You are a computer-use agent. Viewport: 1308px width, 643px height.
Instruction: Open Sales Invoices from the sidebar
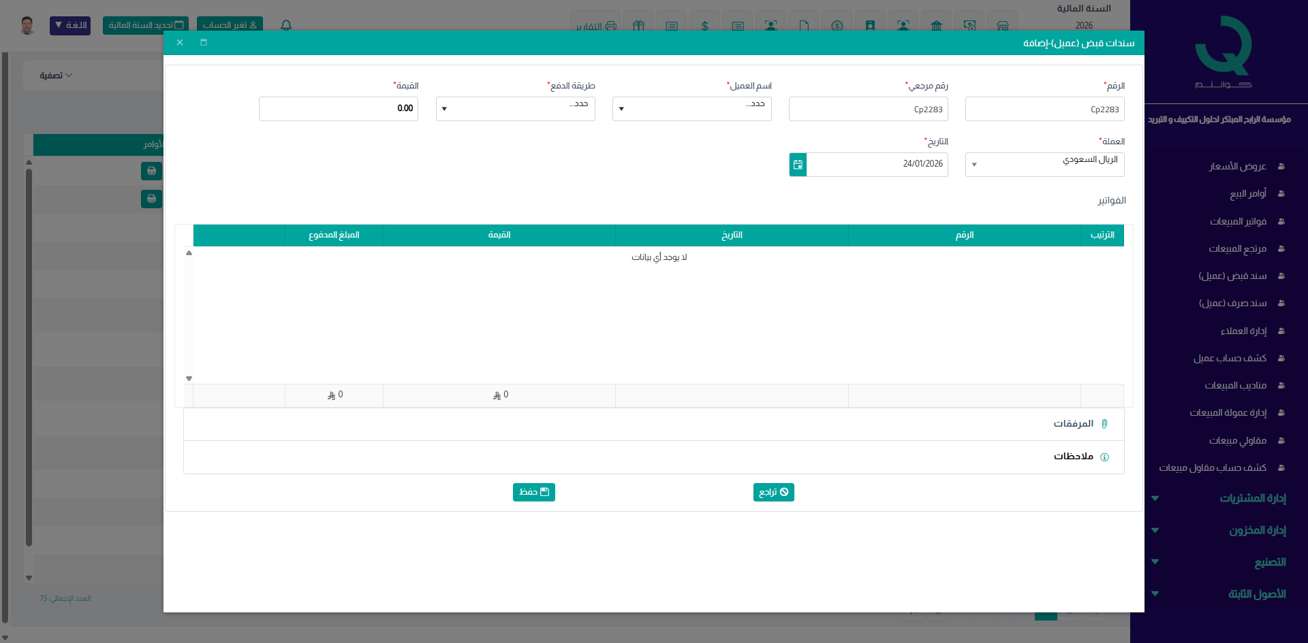(1237, 221)
